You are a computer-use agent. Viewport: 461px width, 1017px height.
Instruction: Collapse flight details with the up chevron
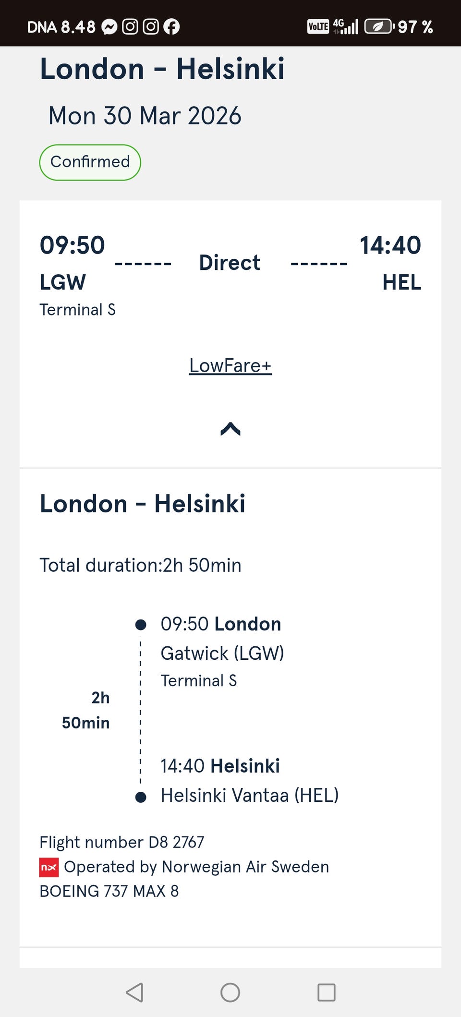point(230,429)
